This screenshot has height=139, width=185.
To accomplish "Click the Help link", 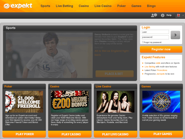I will click(x=169, y=15).
